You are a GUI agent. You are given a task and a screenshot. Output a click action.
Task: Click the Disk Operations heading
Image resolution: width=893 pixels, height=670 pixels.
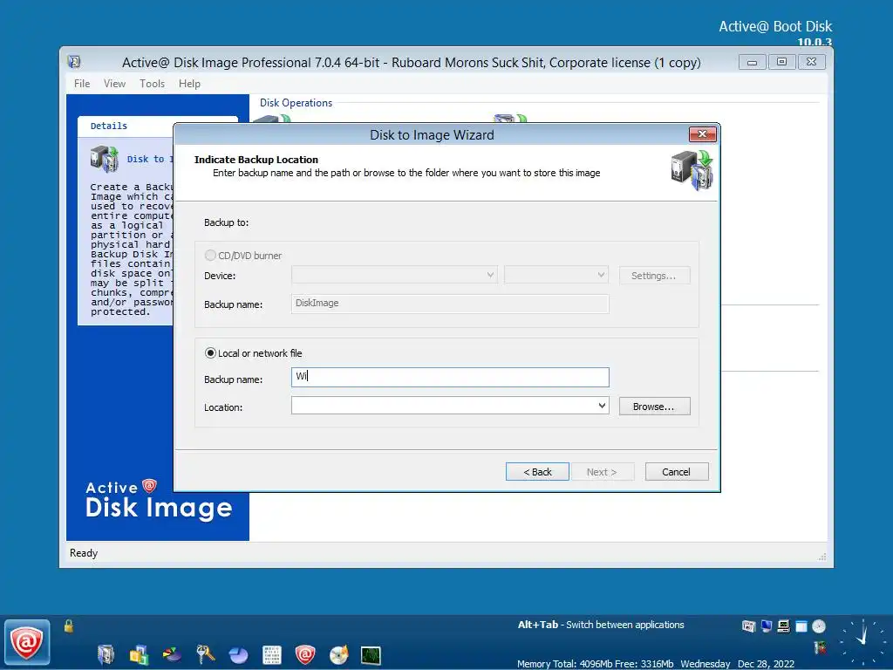click(297, 103)
